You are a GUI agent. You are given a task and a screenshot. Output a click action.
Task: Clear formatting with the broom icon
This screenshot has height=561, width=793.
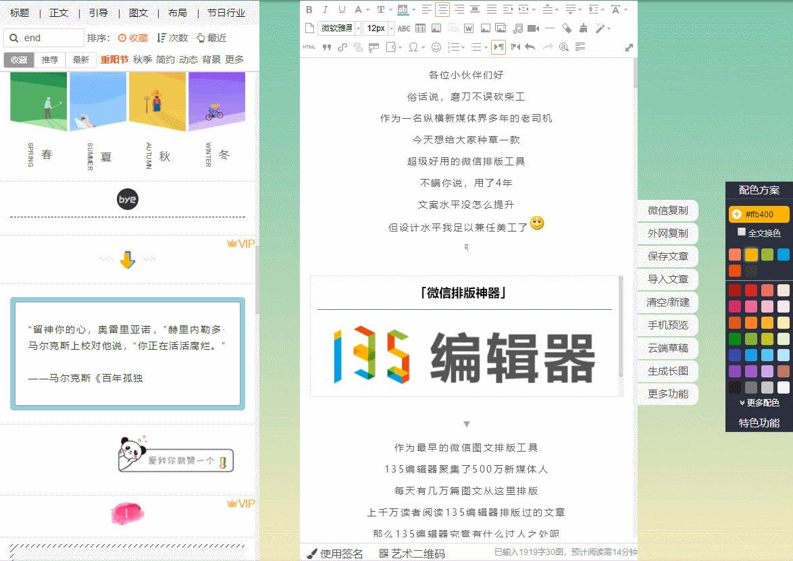tap(583, 28)
